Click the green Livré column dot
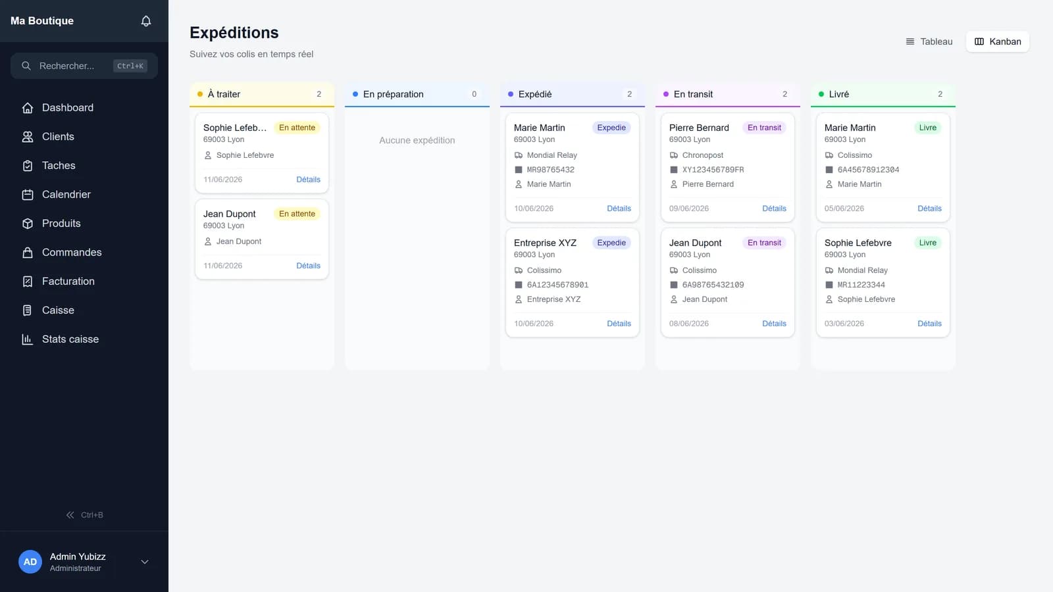 pos(821,94)
